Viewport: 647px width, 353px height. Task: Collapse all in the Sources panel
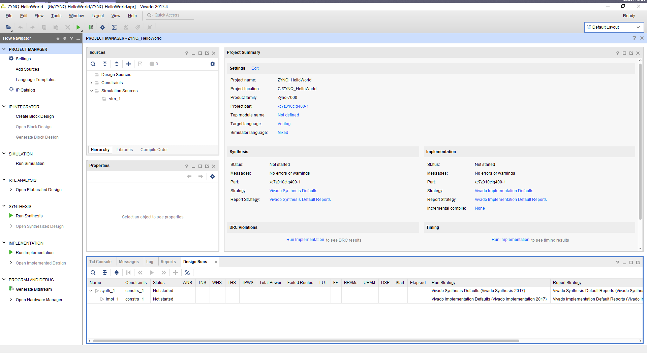coord(105,64)
